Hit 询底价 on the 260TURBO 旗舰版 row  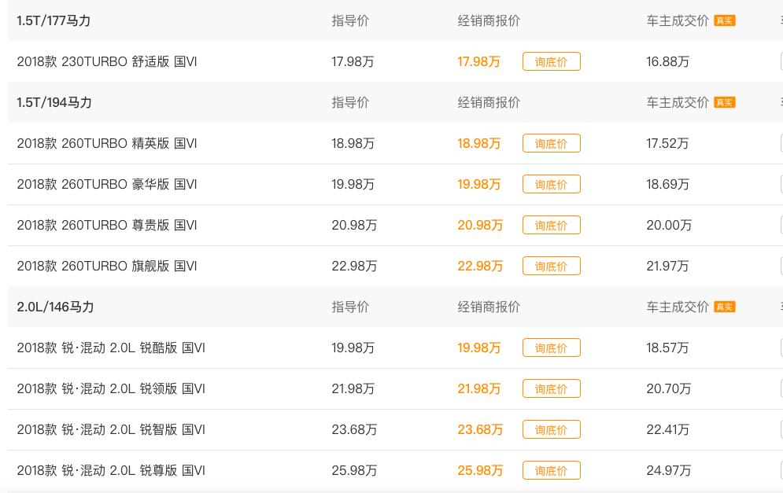click(x=551, y=267)
